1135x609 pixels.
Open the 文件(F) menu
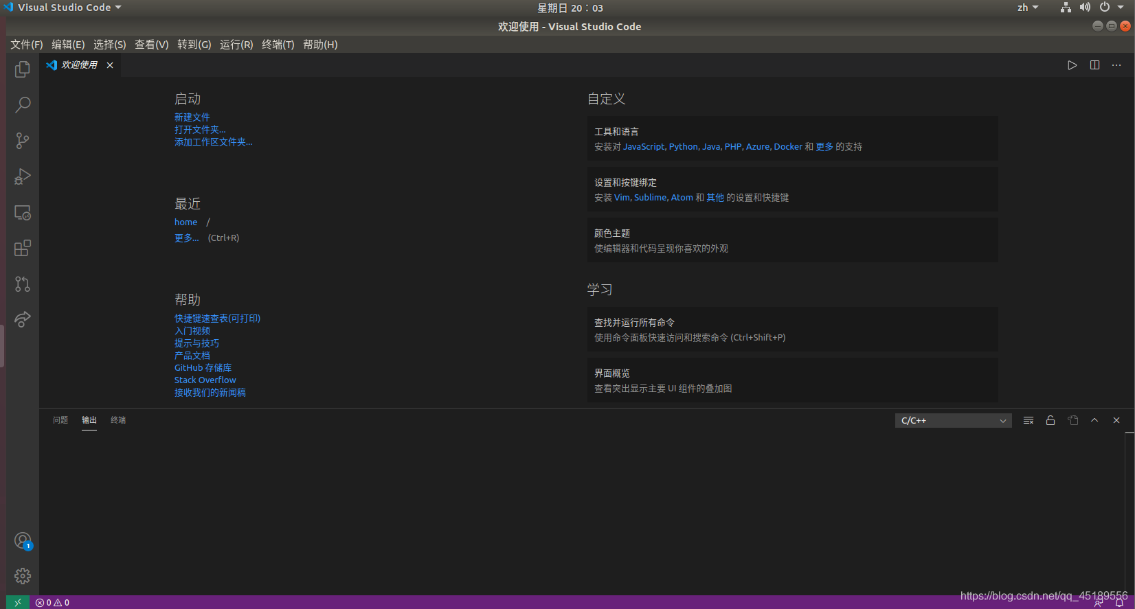pyautogui.click(x=27, y=45)
